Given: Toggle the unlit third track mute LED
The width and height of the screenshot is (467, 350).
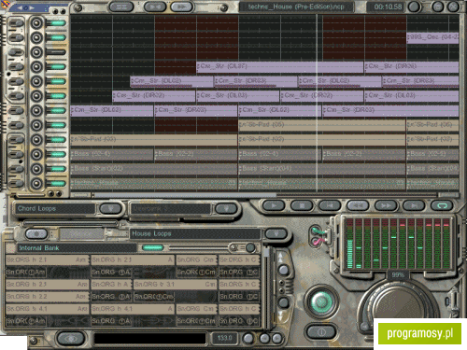Looking at the screenshot, I should click(56, 52).
